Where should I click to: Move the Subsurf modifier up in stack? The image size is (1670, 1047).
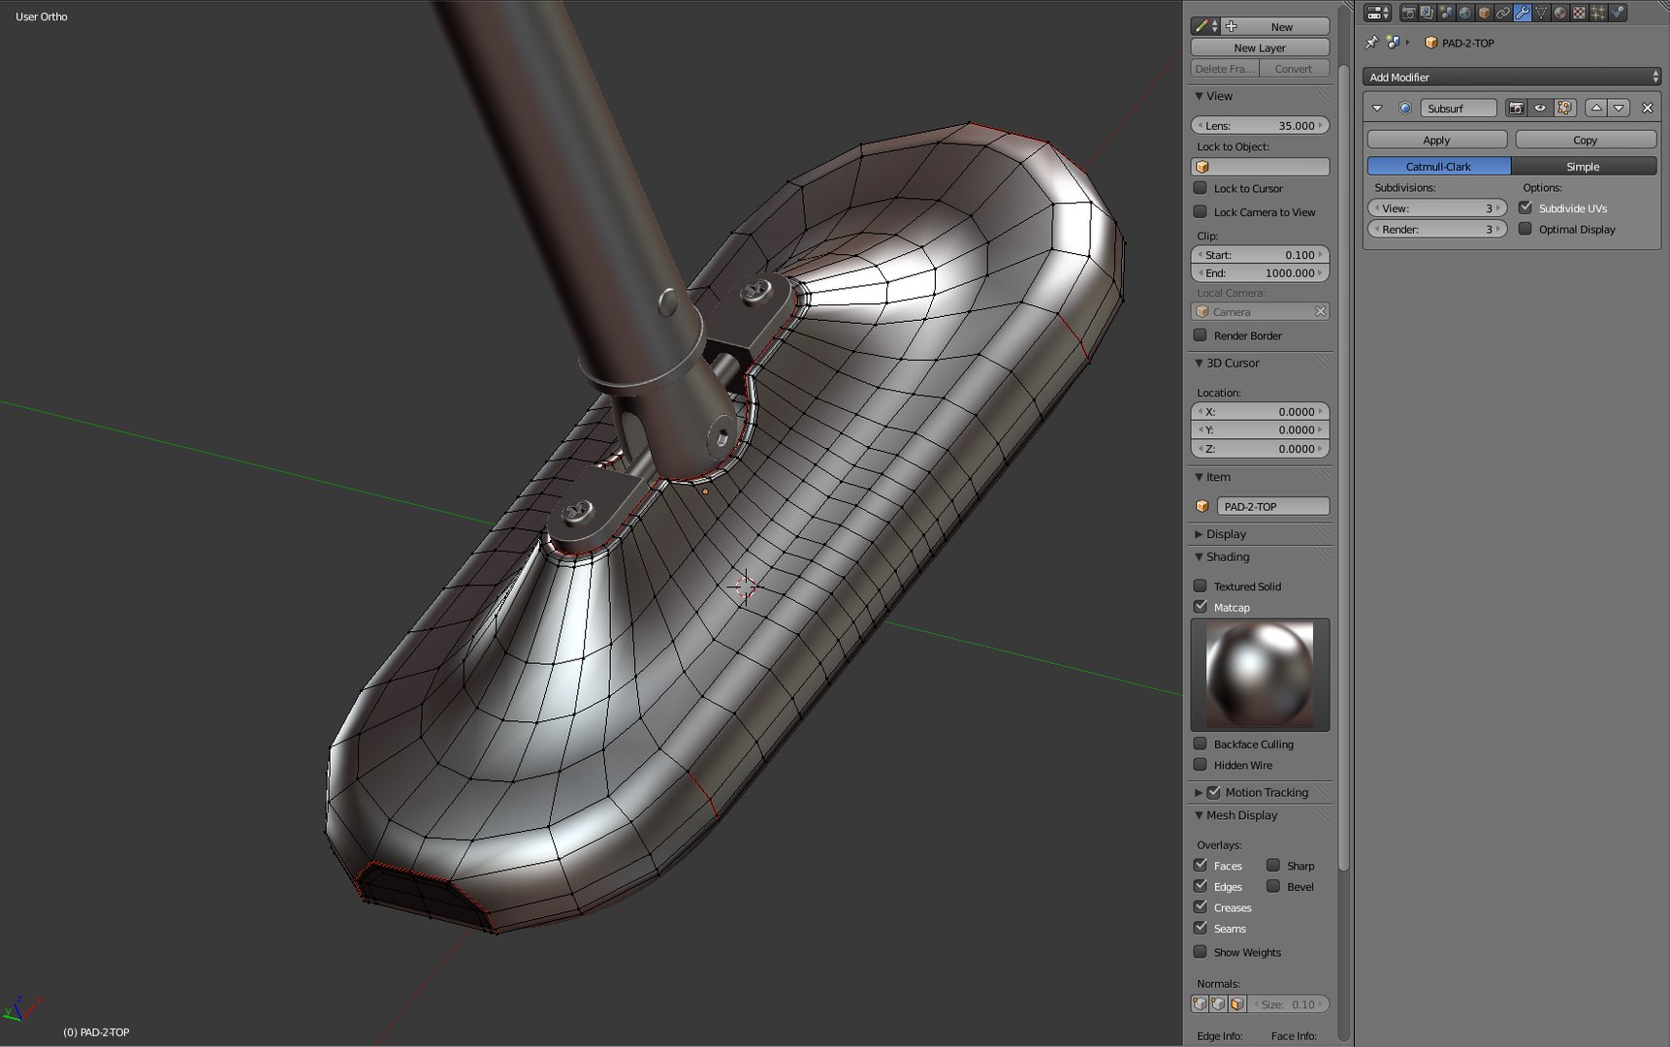(x=1596, y=108)
